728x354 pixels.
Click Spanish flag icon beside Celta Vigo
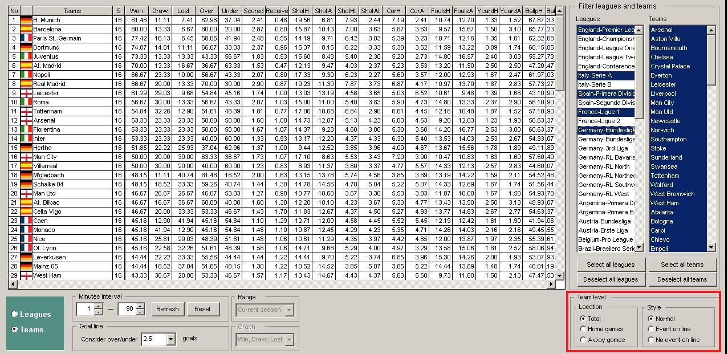[x=26, y=211]
